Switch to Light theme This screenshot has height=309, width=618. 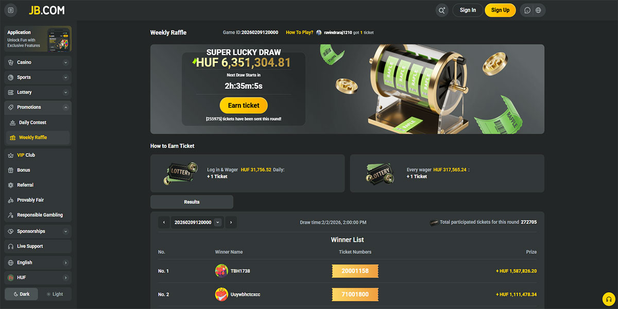point(55,294)
